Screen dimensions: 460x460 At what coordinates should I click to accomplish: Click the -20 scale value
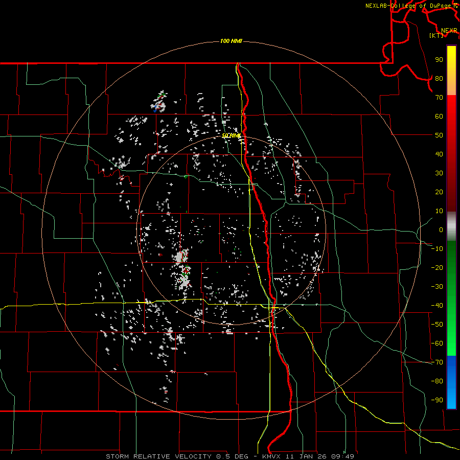pos(437,267)
